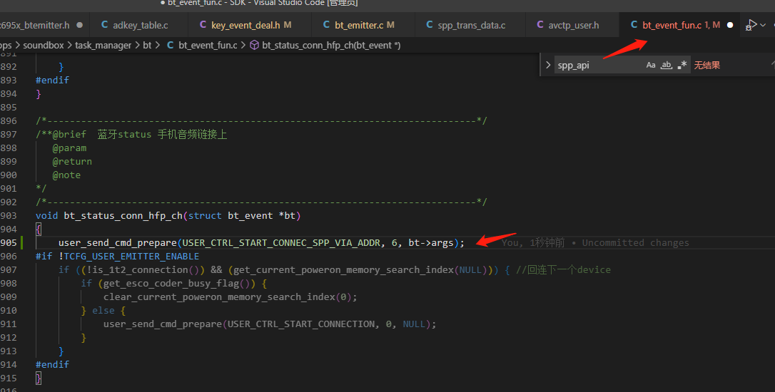Toggle Use Regular Expression in find box
This screenshot has width=775, height=392.
pos(682,65)
